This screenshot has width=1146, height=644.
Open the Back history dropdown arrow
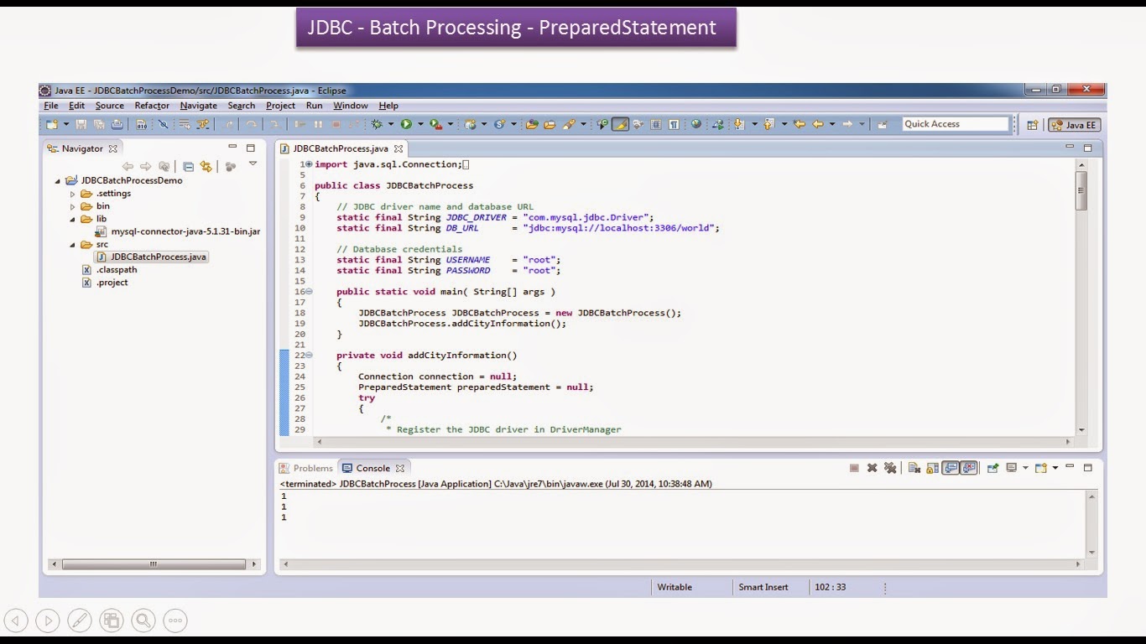(832, 124)
